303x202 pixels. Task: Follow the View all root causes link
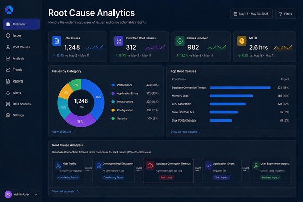[186, 132]
